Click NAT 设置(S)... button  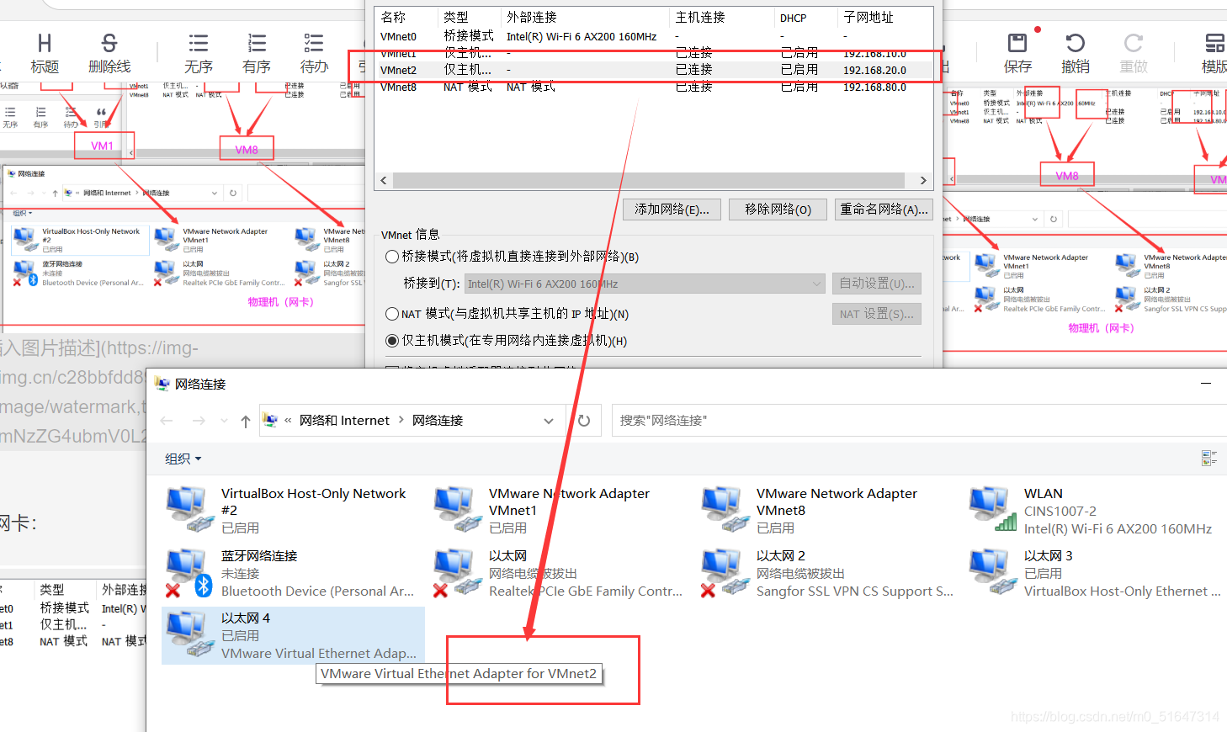click(877, 314)
